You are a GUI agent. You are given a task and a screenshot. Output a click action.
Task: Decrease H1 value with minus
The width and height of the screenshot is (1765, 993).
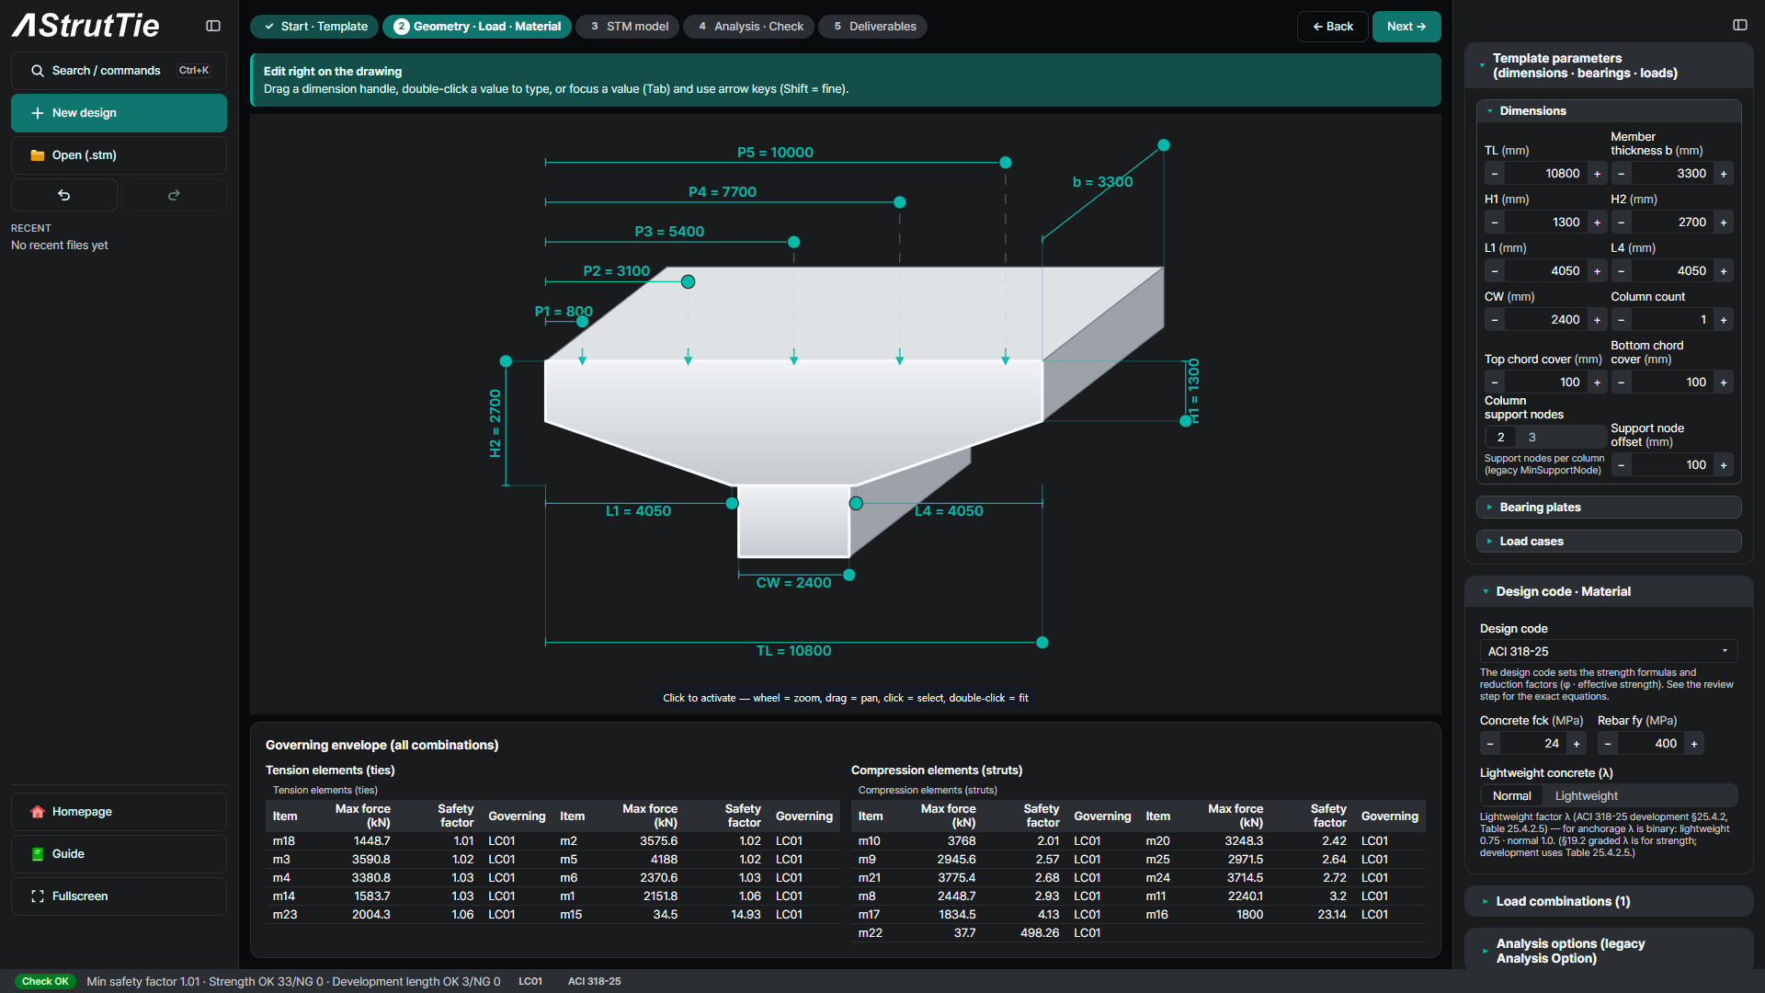1495,223
